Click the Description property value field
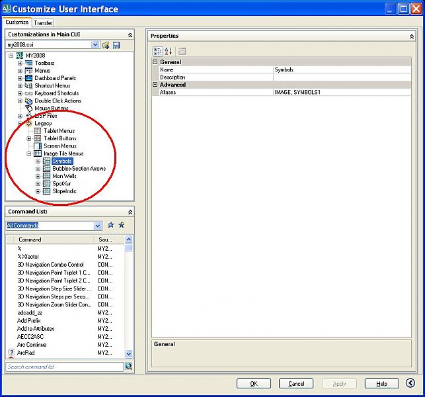Image resolution: width=425 pixels, height=397 pixels. 342,77
